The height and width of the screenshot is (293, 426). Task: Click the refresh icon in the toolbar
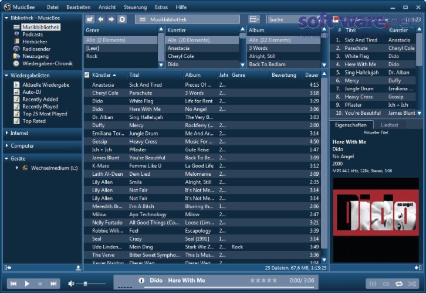coord(122,19)
